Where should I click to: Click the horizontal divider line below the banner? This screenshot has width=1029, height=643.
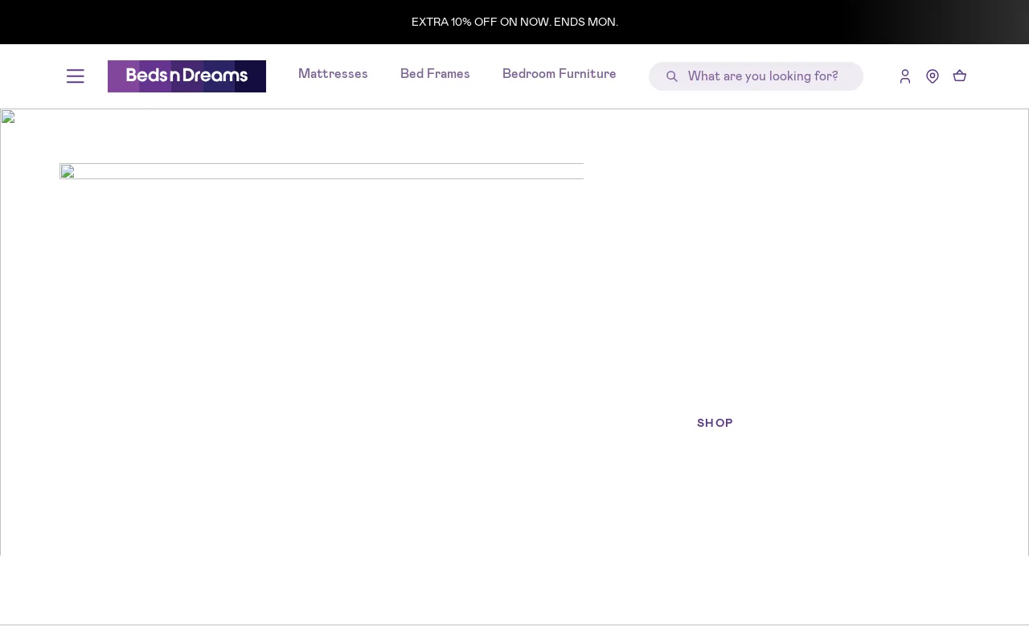pos(514,625)
